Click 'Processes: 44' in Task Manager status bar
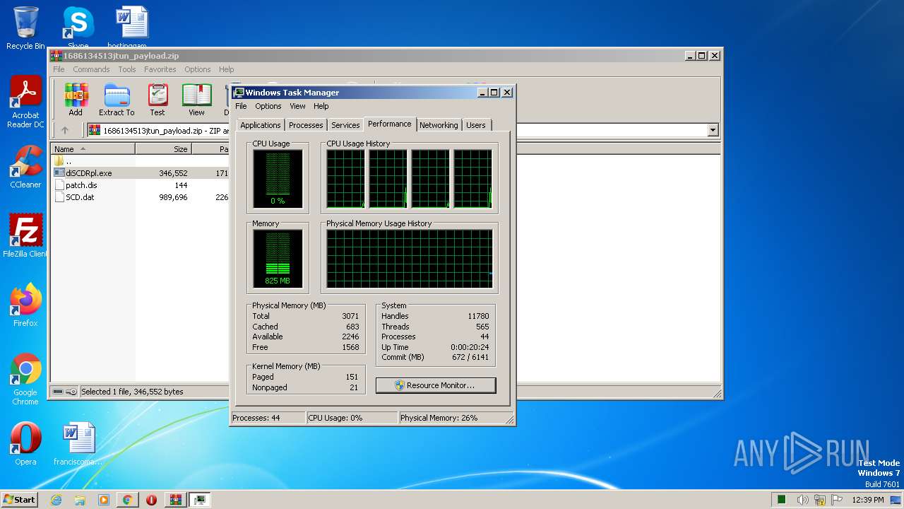904x509 pixels. point(256,418)
